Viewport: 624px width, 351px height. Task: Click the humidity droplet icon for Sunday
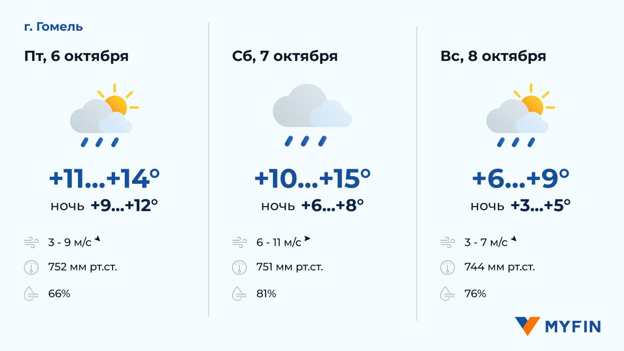click(x=447, y=293)
